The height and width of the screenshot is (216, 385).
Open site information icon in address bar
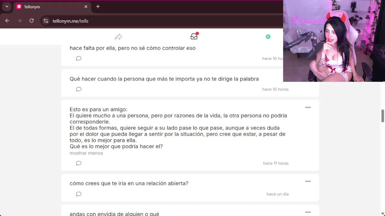[46, 21]
